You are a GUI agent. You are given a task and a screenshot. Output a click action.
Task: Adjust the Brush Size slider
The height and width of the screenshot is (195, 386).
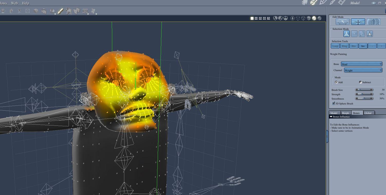tap(364, 90)
